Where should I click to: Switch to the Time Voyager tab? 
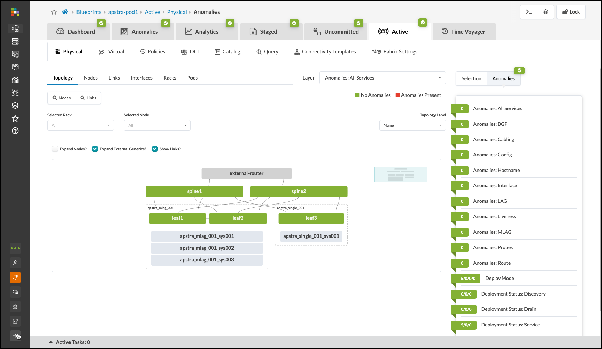point(464,32)
